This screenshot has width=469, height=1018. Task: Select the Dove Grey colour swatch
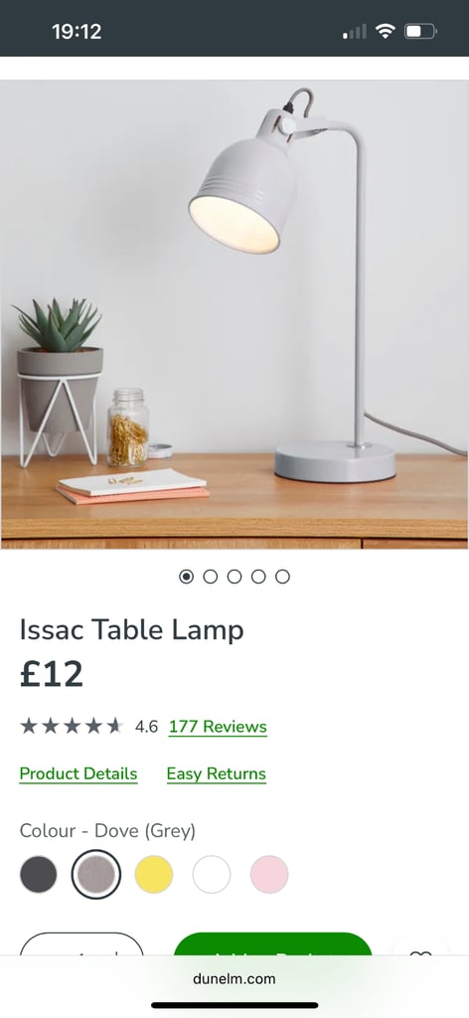pyautogui.click(x=96, y=875)
